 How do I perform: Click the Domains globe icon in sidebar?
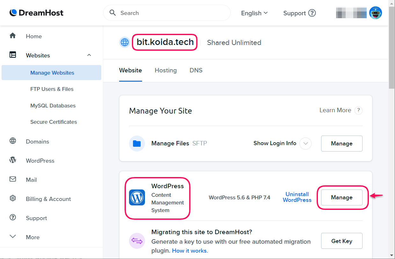[x=13, y=141]
